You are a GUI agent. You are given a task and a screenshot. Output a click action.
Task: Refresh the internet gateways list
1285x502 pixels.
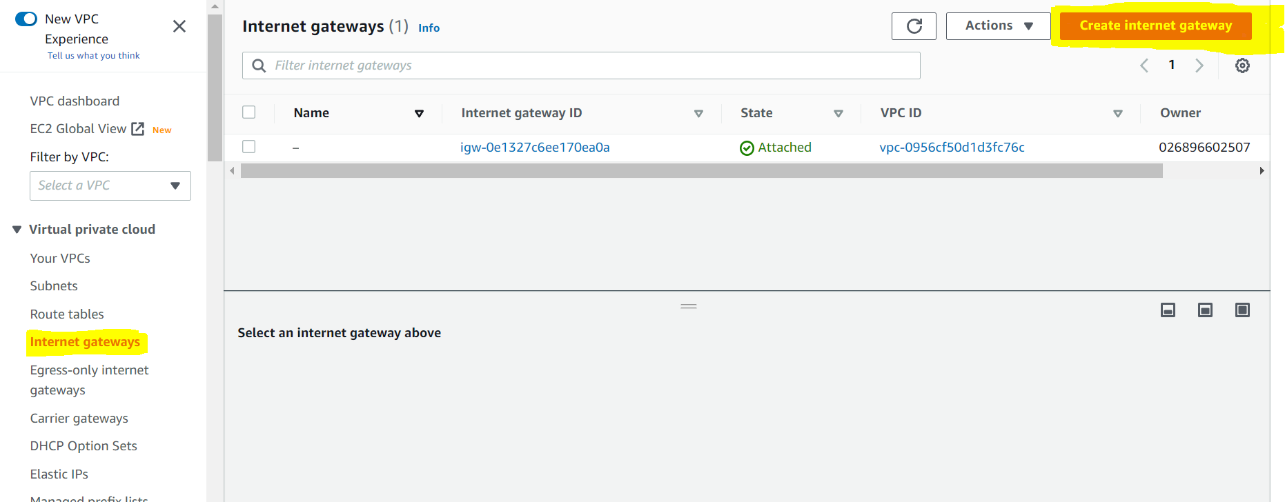point(913,26)
